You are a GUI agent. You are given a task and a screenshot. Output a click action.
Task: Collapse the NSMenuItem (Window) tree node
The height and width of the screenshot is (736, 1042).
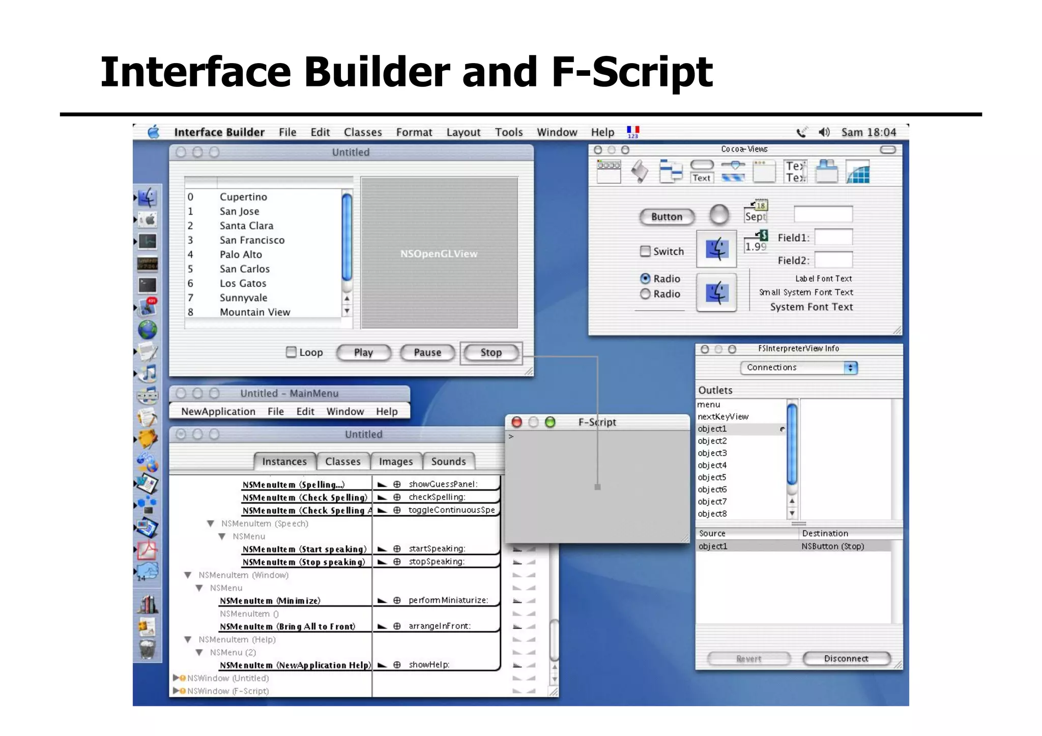click(x=188, y=575)
